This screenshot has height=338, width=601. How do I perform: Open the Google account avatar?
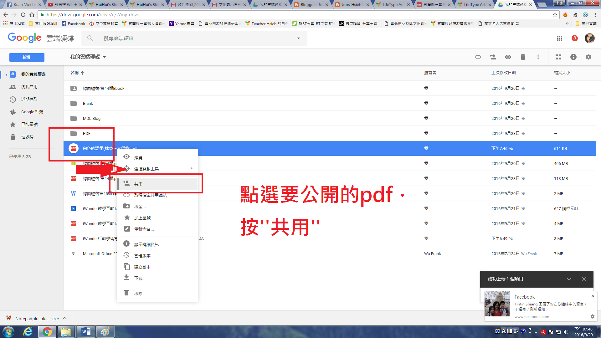(x=589, y=38)
